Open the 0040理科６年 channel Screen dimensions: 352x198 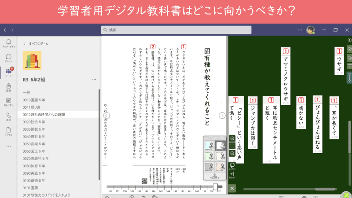point(34,136)
